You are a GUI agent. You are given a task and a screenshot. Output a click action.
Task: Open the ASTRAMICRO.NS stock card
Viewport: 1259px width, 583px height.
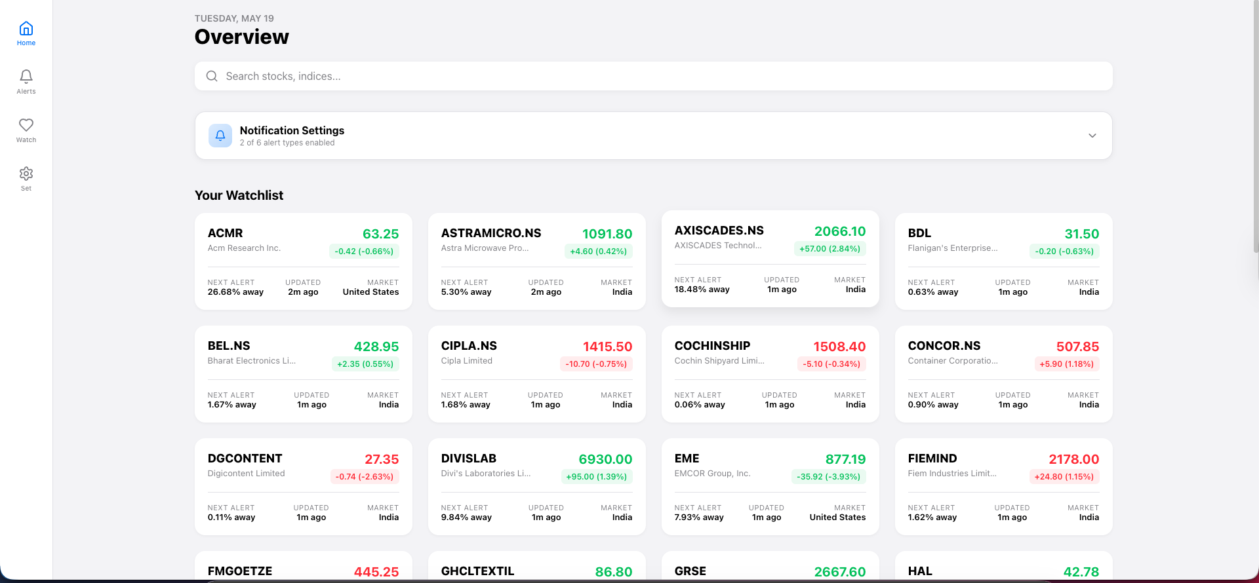[537, 261]
